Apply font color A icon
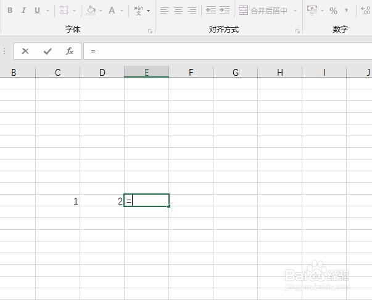 [x=112, y=10]
